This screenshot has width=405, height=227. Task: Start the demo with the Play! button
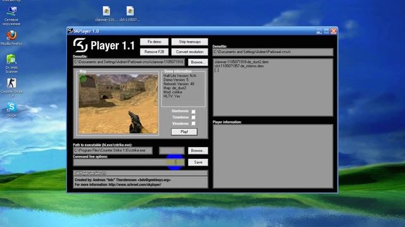(x=184, y=132)
